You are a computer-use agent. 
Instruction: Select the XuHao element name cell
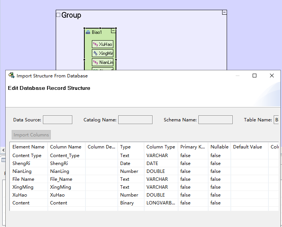[29, 195]
